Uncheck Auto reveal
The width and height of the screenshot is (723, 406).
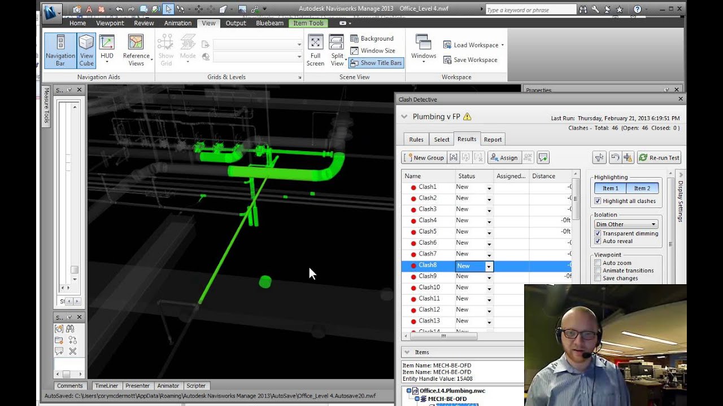[598, 241]
